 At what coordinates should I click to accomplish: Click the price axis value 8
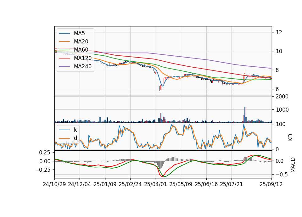point(277,70)
